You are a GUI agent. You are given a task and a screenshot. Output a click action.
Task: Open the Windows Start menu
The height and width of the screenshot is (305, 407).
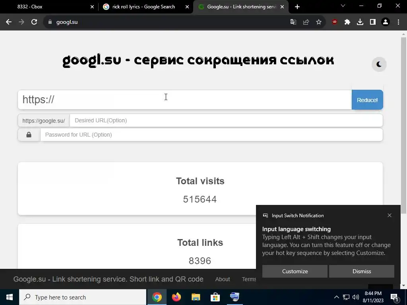click(10, 297)
